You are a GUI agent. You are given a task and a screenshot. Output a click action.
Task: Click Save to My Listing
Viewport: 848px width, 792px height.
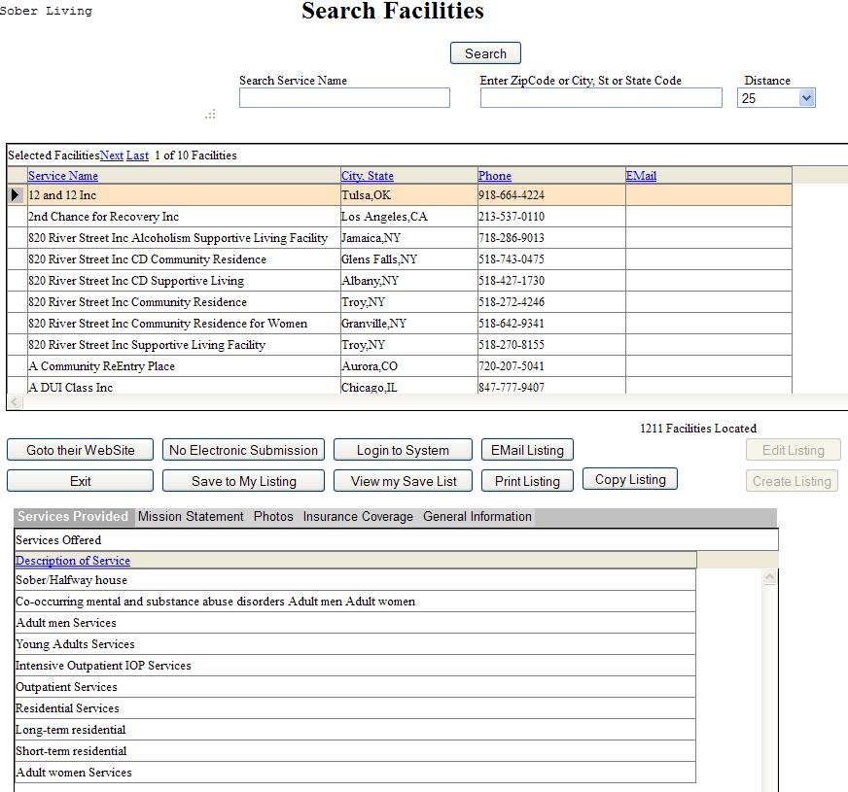click(x=243, y=481)
